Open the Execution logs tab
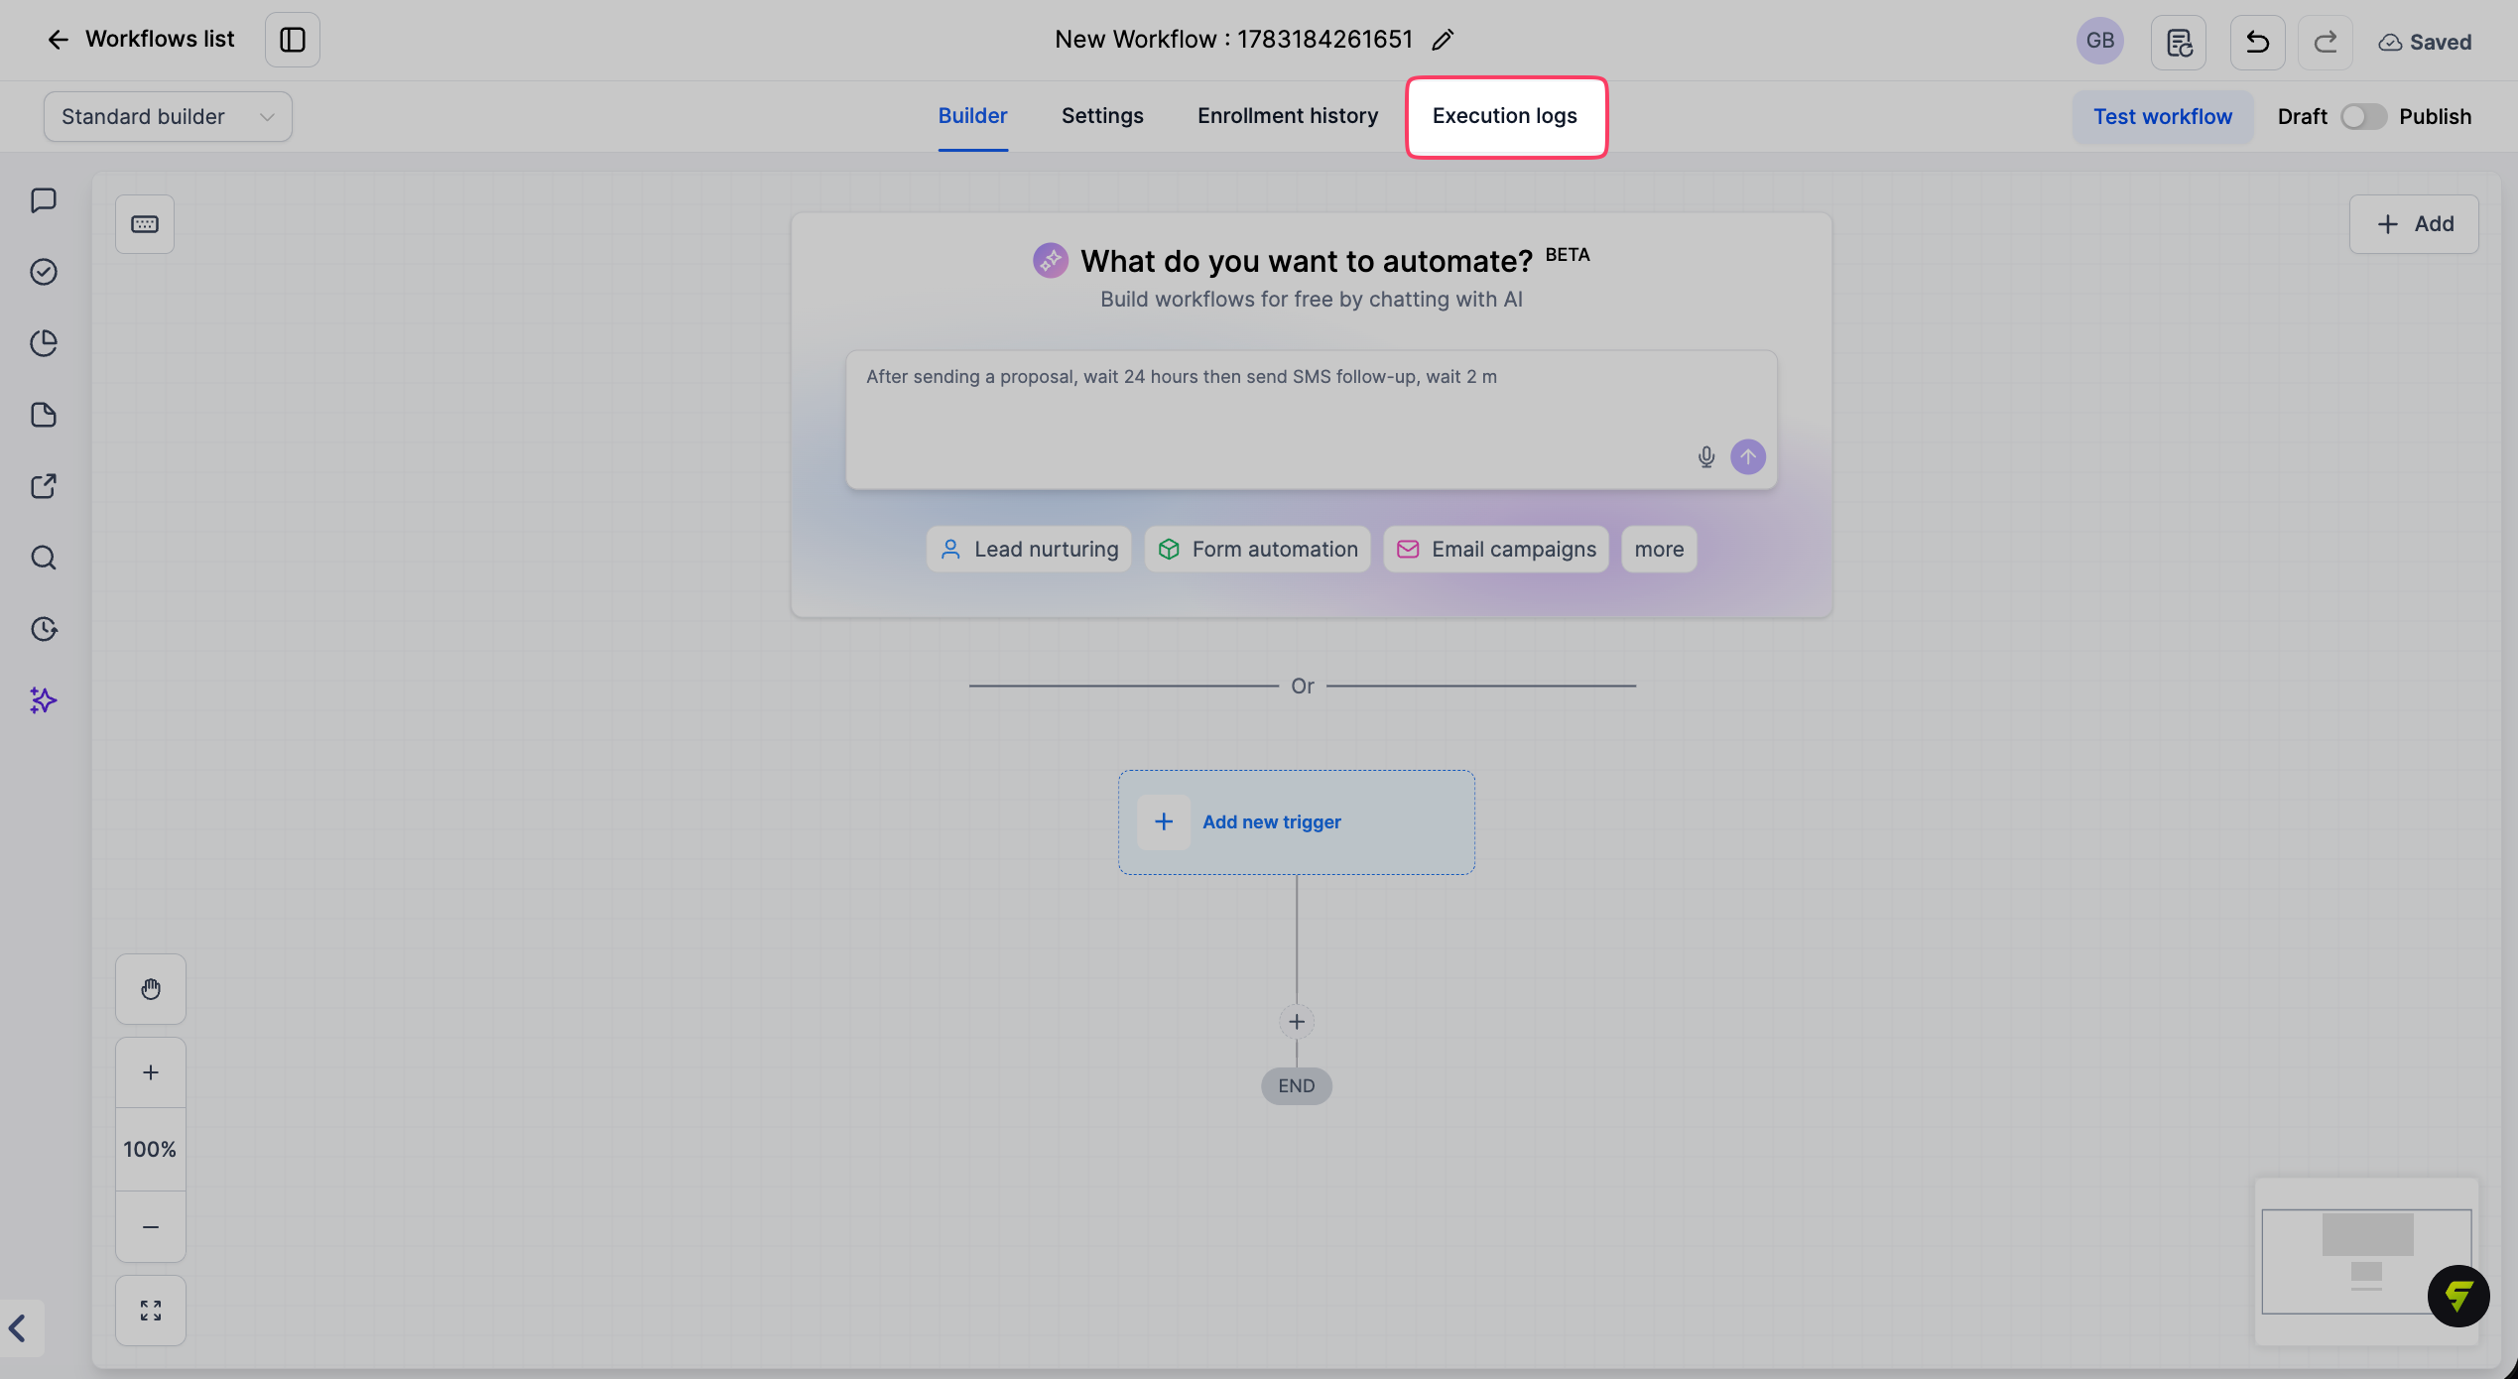The image size is (2518, 1379). tap(1505, 116)
